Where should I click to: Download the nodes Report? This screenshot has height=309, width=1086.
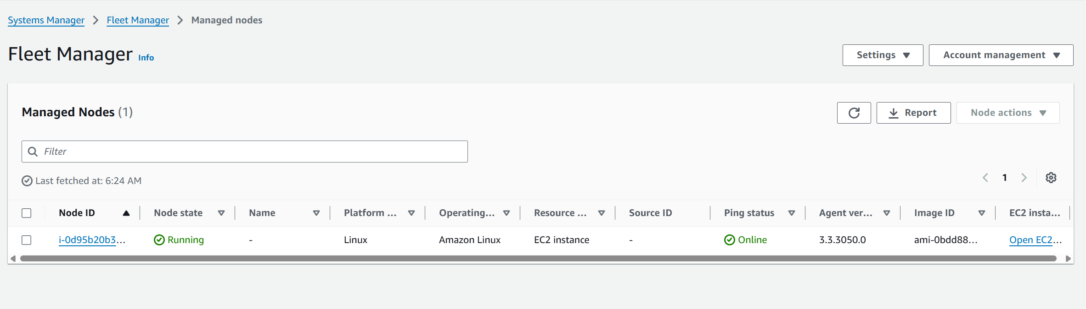[913, 113]
